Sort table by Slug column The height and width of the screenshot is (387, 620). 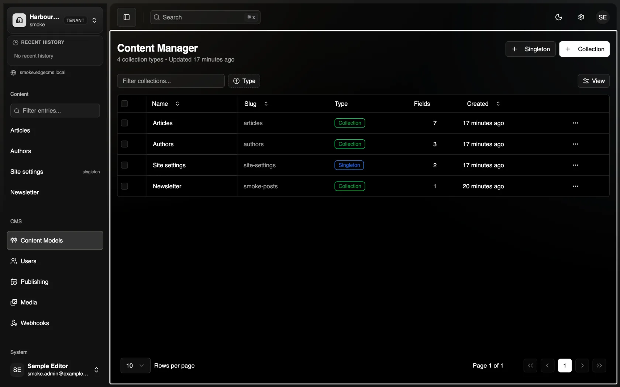pyautogui.click(x=256, y=104)
